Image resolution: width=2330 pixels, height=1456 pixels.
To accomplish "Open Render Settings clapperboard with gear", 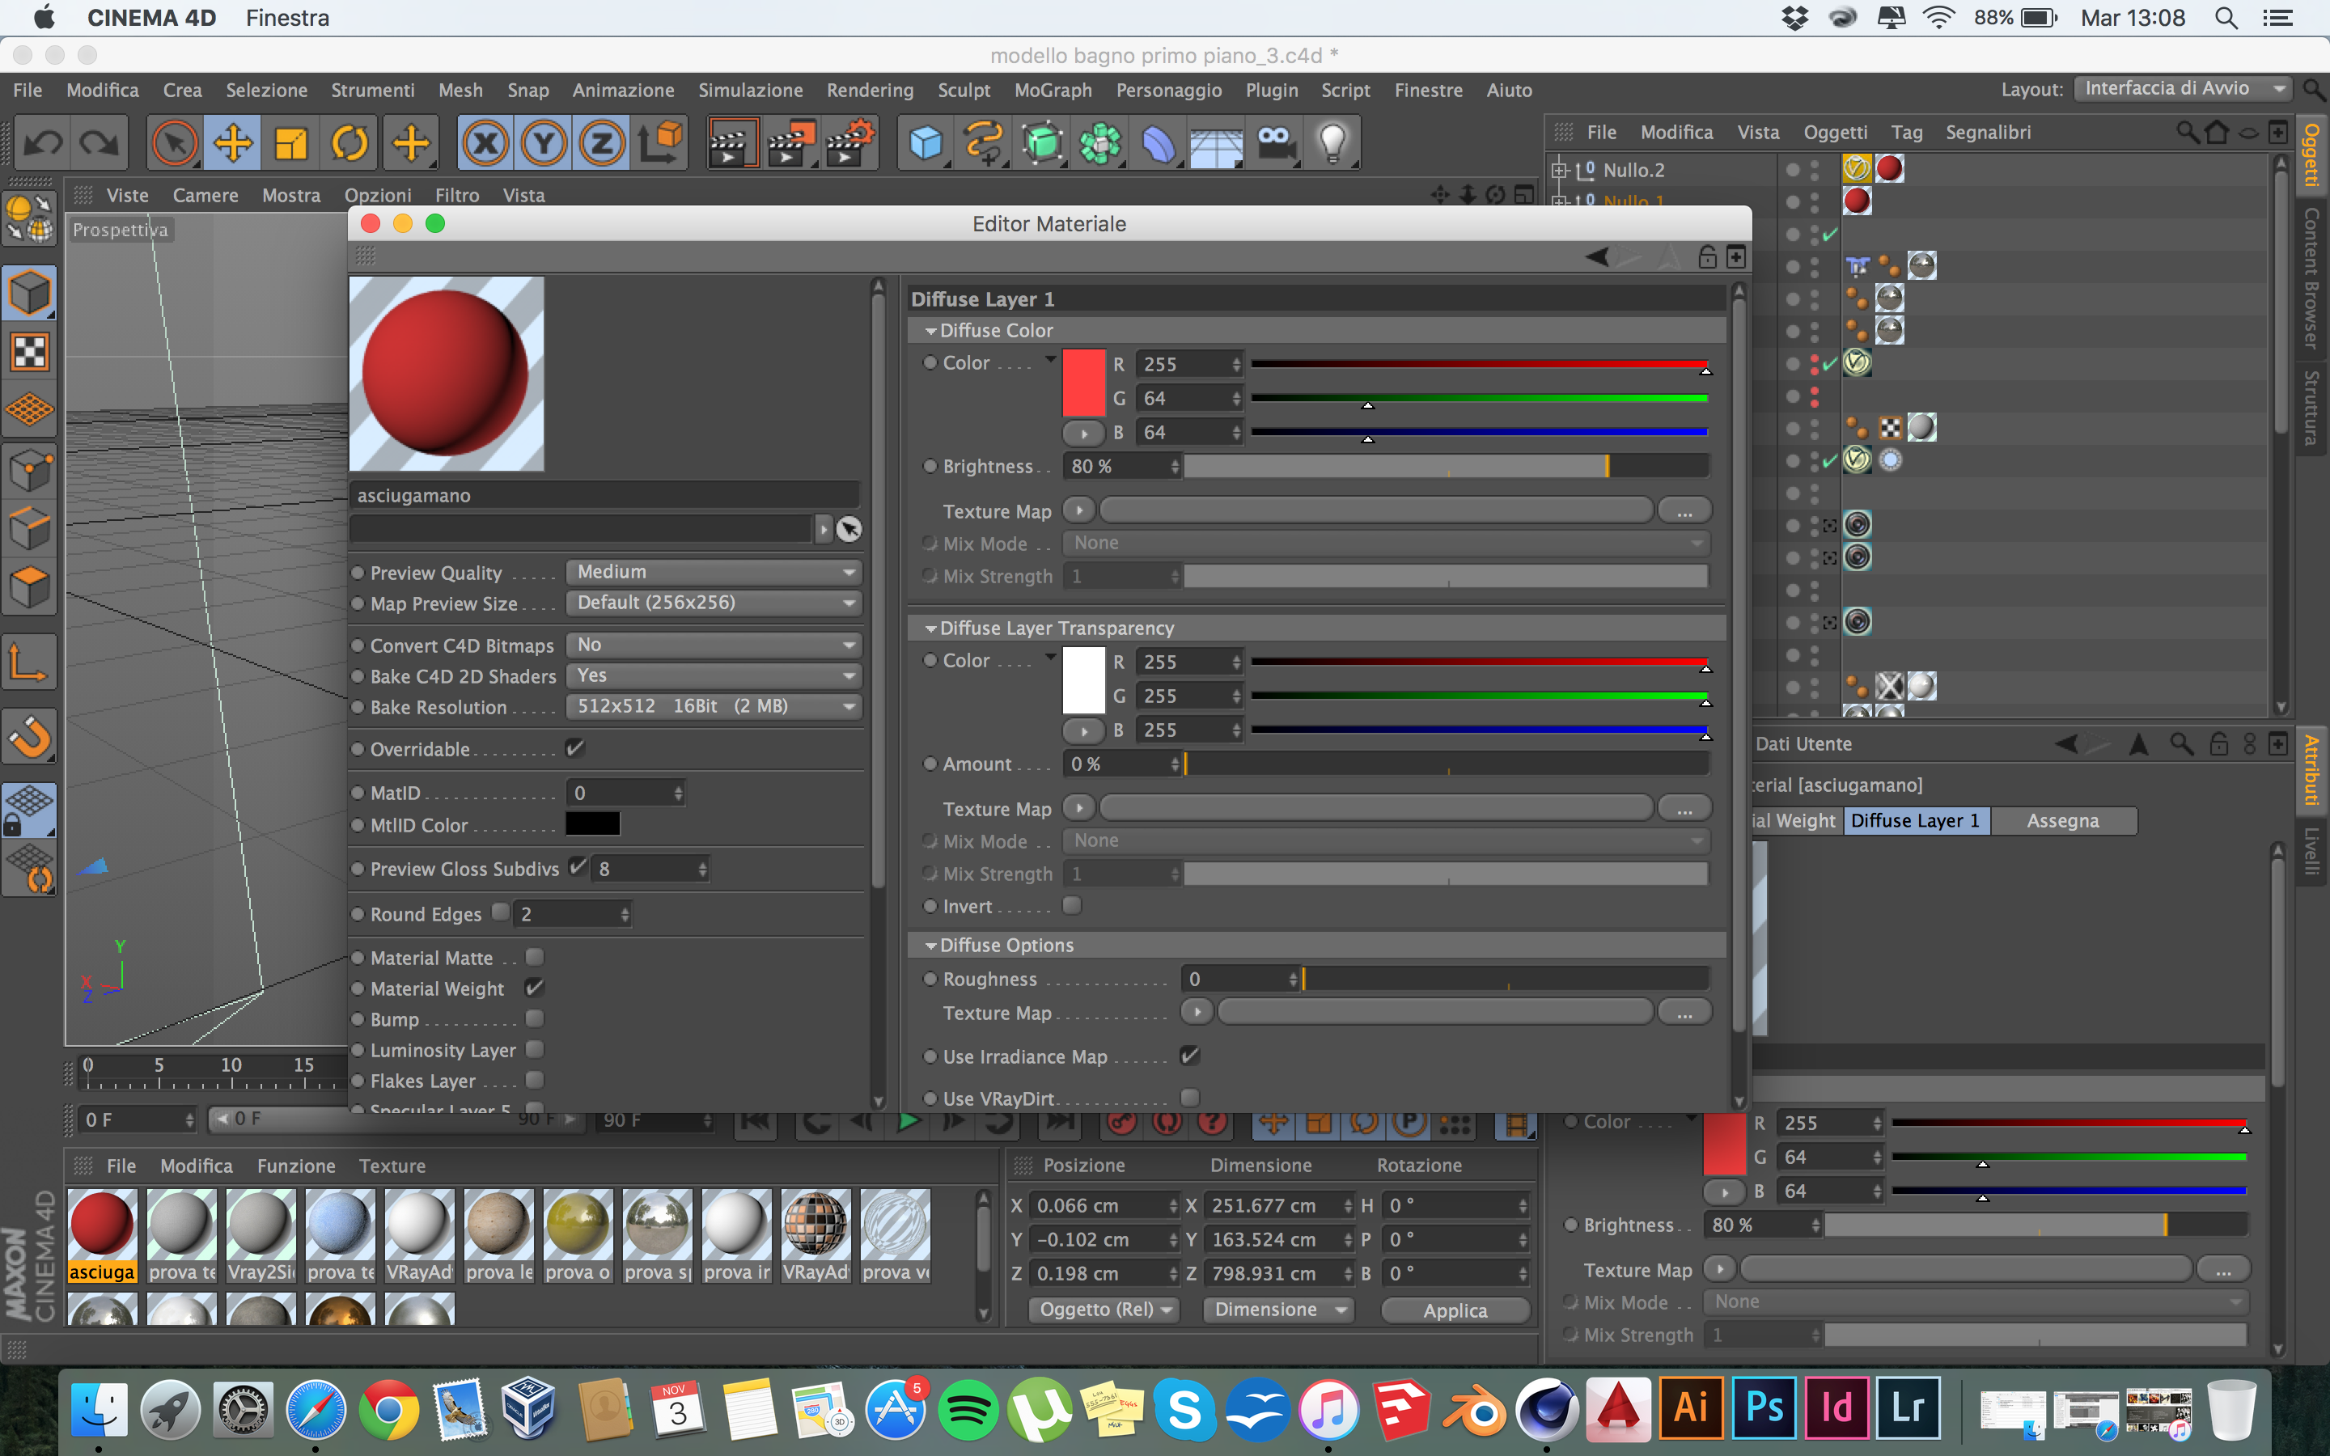I will point(849,143).
